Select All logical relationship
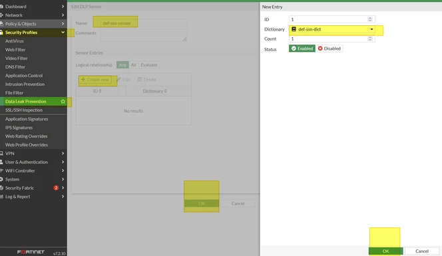Image resolution: width=442 pixels, height=256 pixels. (x=134, y=64)
